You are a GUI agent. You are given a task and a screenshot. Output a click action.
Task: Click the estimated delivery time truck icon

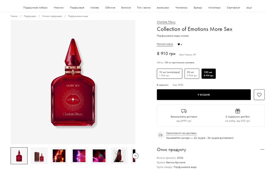click(x=161, y=135)
